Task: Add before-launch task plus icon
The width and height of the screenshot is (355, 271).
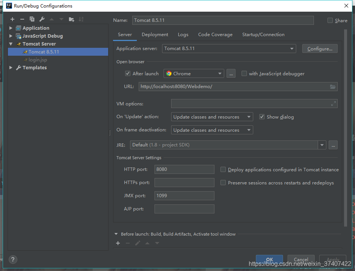Action: click(118, 243)
